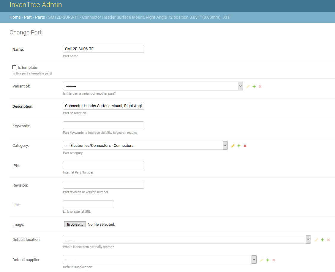Add a new 'Variant of' part
The width and height of the screenshot is (335, 272).
[x=254, y=86]
